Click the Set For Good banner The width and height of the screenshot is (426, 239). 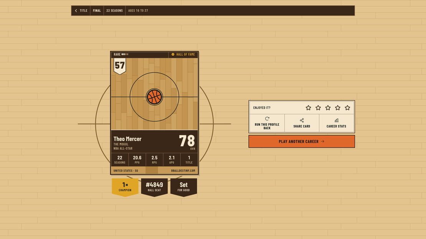[x=184, y=187]
